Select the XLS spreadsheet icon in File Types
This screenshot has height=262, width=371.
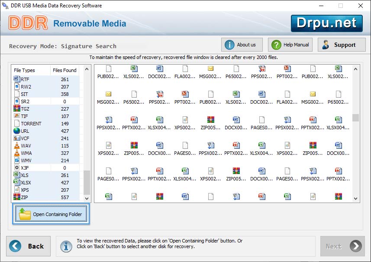point(17,175)
